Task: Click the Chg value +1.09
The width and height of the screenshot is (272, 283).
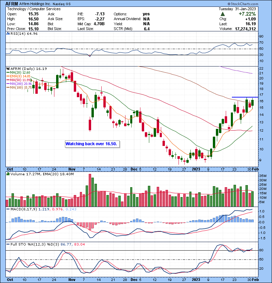Action: (250, 19)
